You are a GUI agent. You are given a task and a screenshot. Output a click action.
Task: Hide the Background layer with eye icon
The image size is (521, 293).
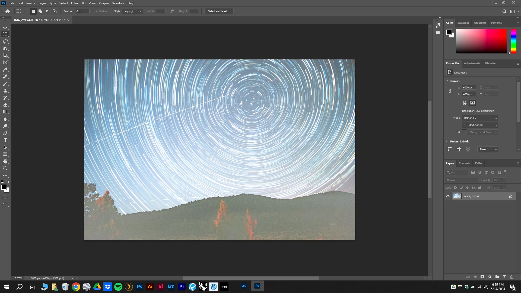coord(448,196)
